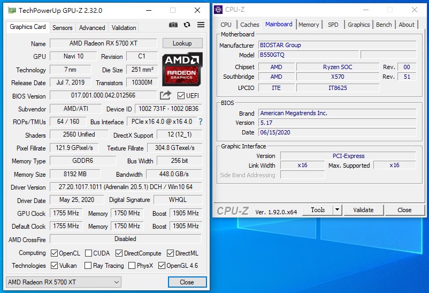Click the AMD Radeon Graphics logo

click(182, 69)
